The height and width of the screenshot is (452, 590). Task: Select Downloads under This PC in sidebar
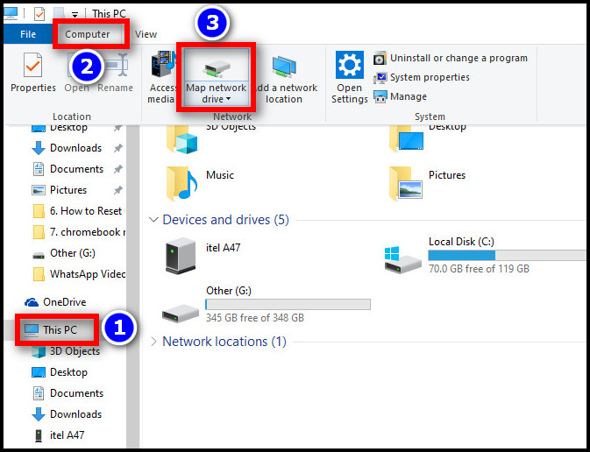click(67, 414)
